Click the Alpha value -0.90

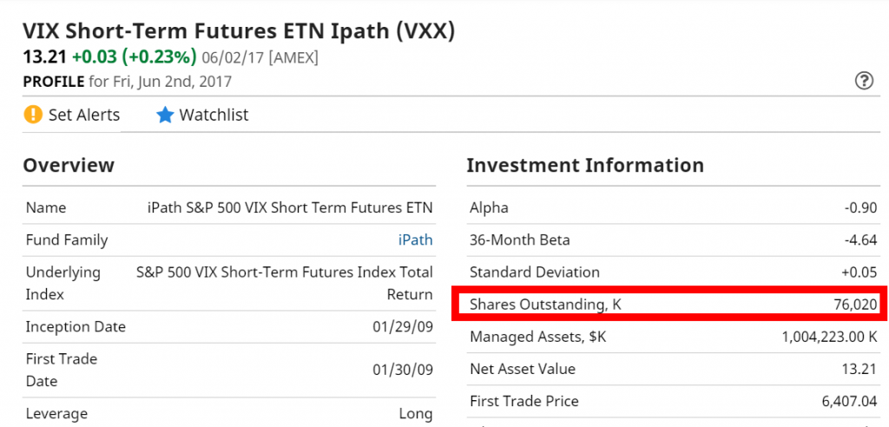coord(860,207)
